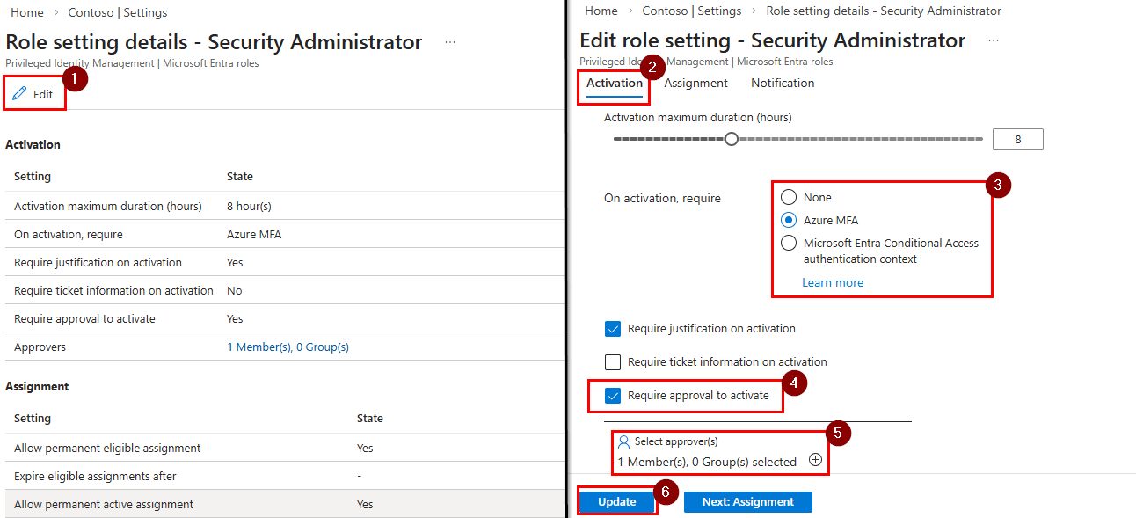The width and height of the screenshot is (1136, 518).
Task: Click the 1 Member(s), 0 Group(s) approvers link
Action: click(x=290, y=346)
